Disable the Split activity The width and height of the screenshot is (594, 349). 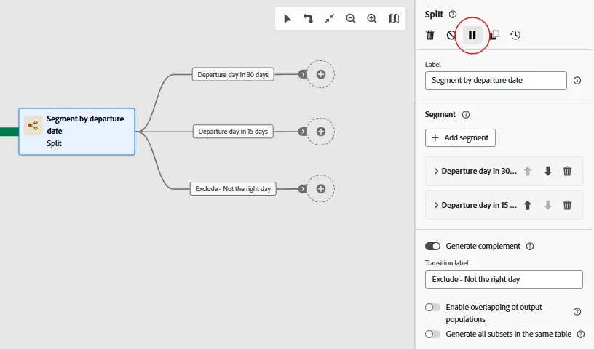[x=451, y=35]
